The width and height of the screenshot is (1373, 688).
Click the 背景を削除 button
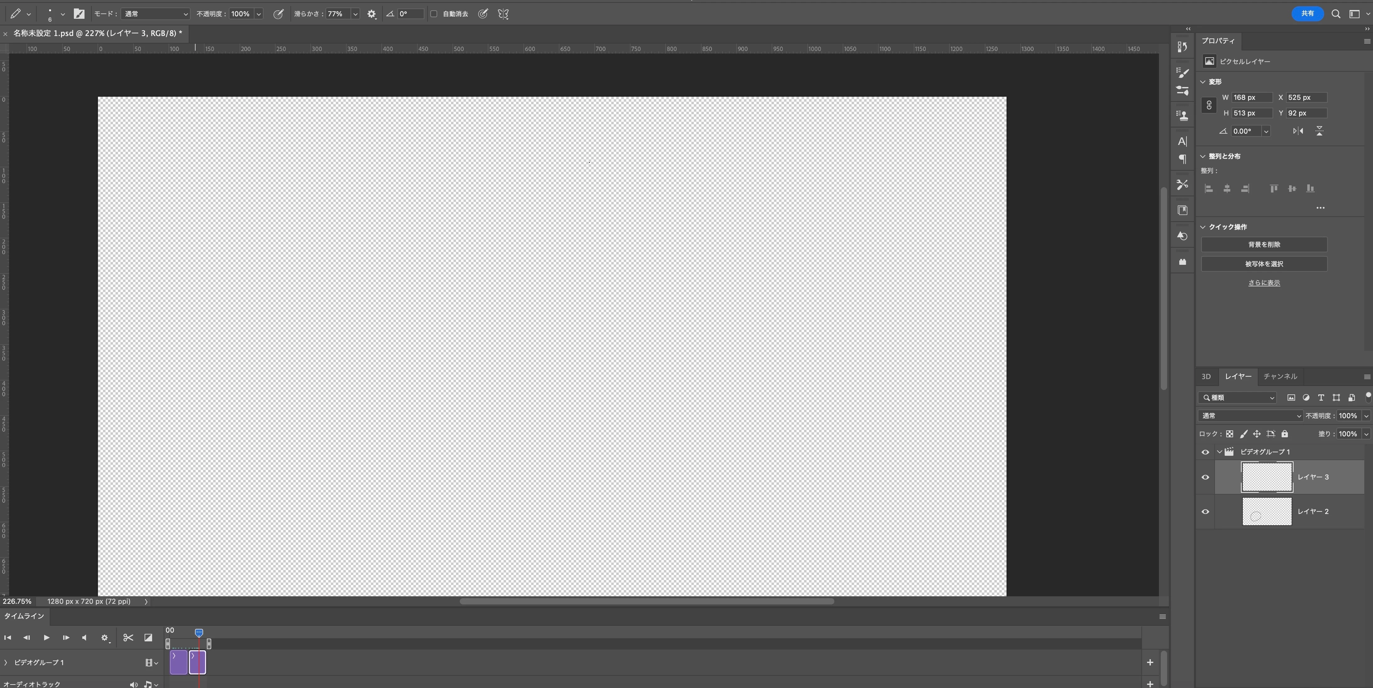[1264, 244]
